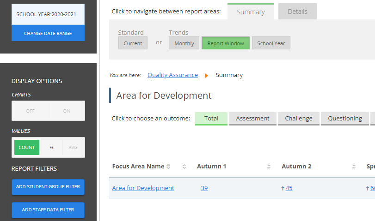Switch to the Details tab
Viewport: 375px width, 221px height.
click(297, 12)
